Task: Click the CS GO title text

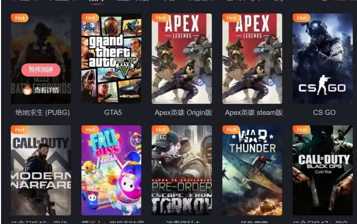Action: click(x=324, y=113)
